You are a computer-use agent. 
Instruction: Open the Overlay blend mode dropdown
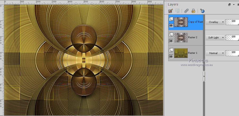pyautogui.click(x=215, y=22)
